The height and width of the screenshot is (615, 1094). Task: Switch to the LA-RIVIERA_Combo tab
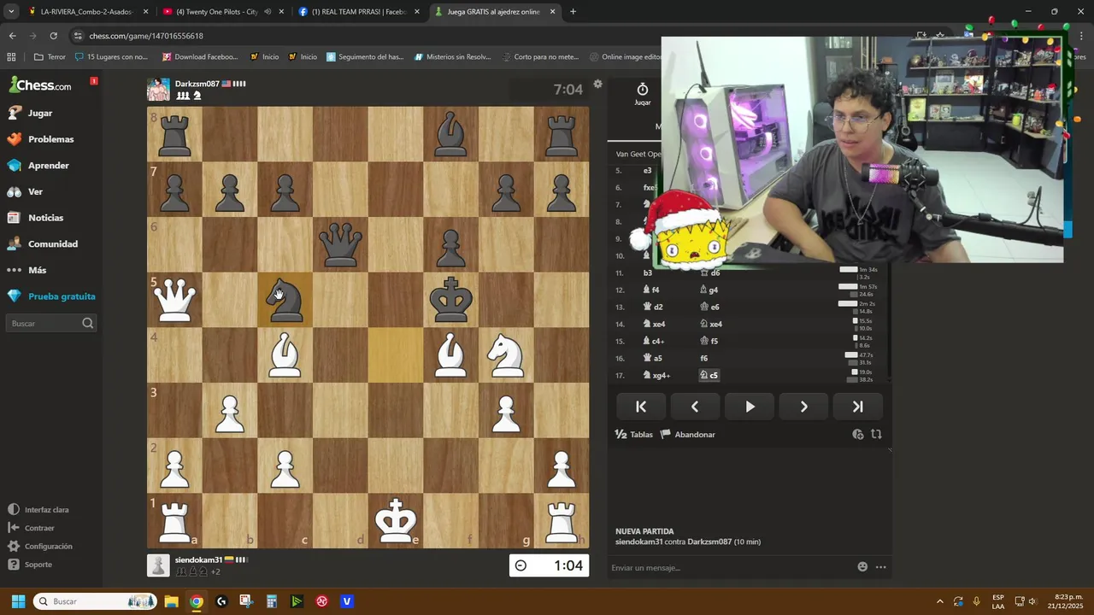click(86, 12)
